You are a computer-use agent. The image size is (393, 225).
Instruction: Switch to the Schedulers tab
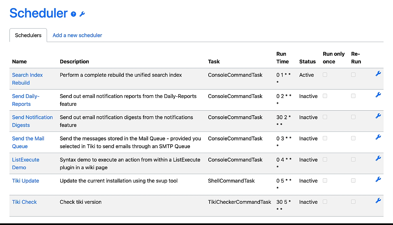[x=28, y=35]
